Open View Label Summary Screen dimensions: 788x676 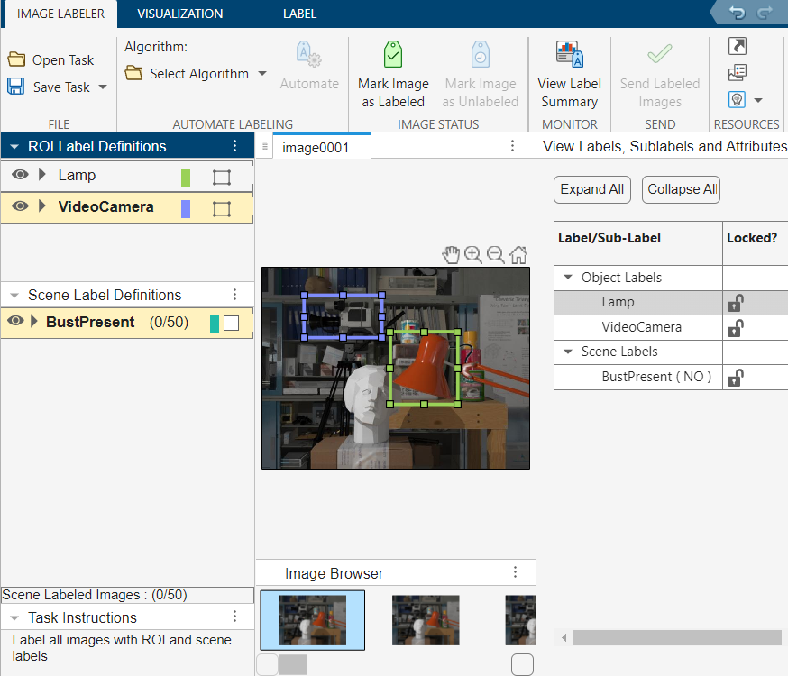point(570,74)
